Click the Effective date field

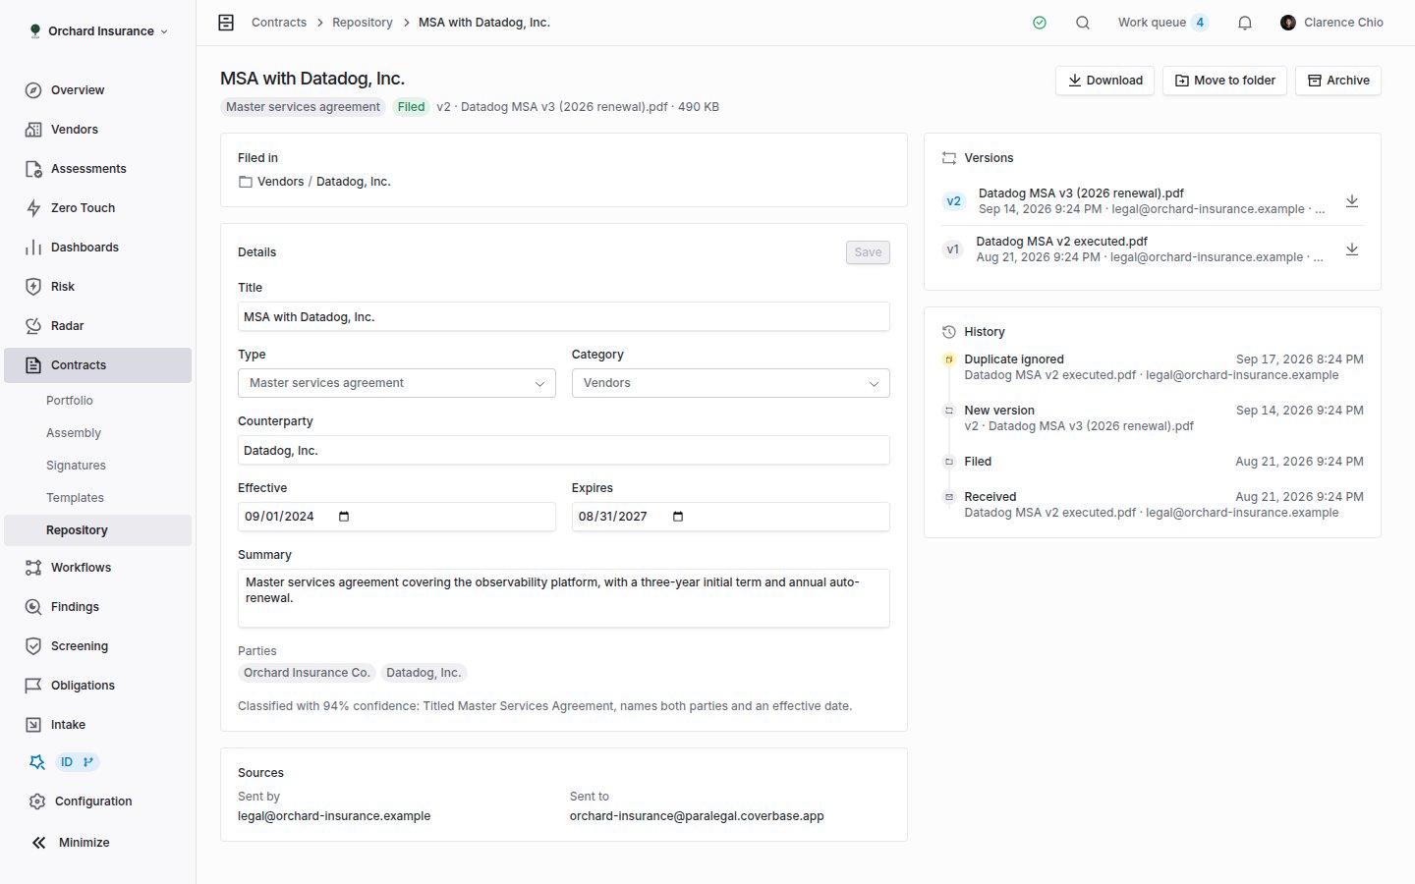point(397,517)
